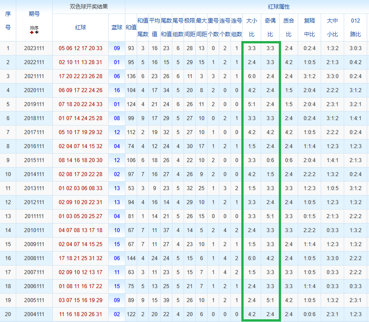
Task: Sort issue numbers ascending with red up arrow
Action: click(32, 33)
